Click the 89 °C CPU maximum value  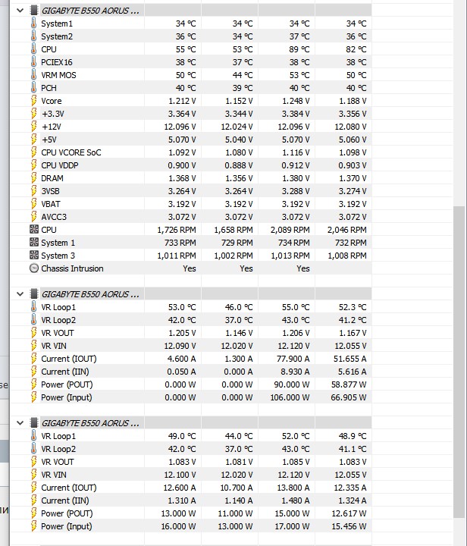pyautogui.click(x=299, y=49)
